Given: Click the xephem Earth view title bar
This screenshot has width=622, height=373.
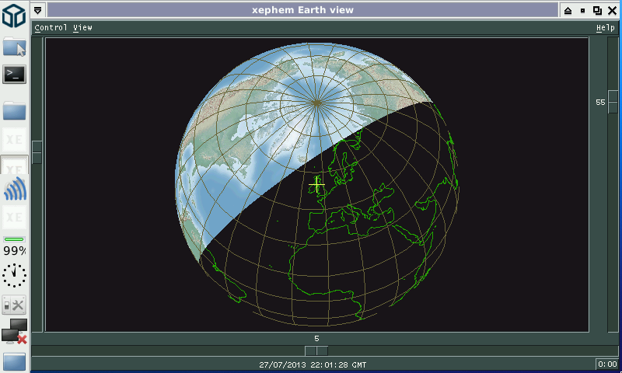Looking at the screenshot, I should pyautogui.click(x=302, y=10).
